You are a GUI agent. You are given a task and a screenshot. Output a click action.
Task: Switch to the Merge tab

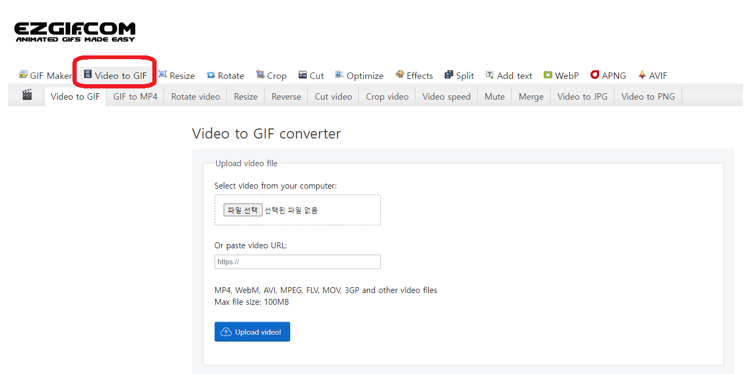(531, 96)
